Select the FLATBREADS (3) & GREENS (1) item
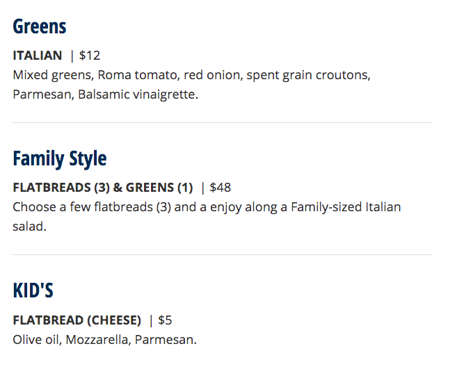This screenshot has height=369, width=466. click(103, 188)
